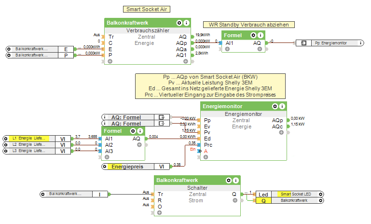
Task: Toggle R input on Balkonkraftwerk Schalter
Action: pos(160,200)
